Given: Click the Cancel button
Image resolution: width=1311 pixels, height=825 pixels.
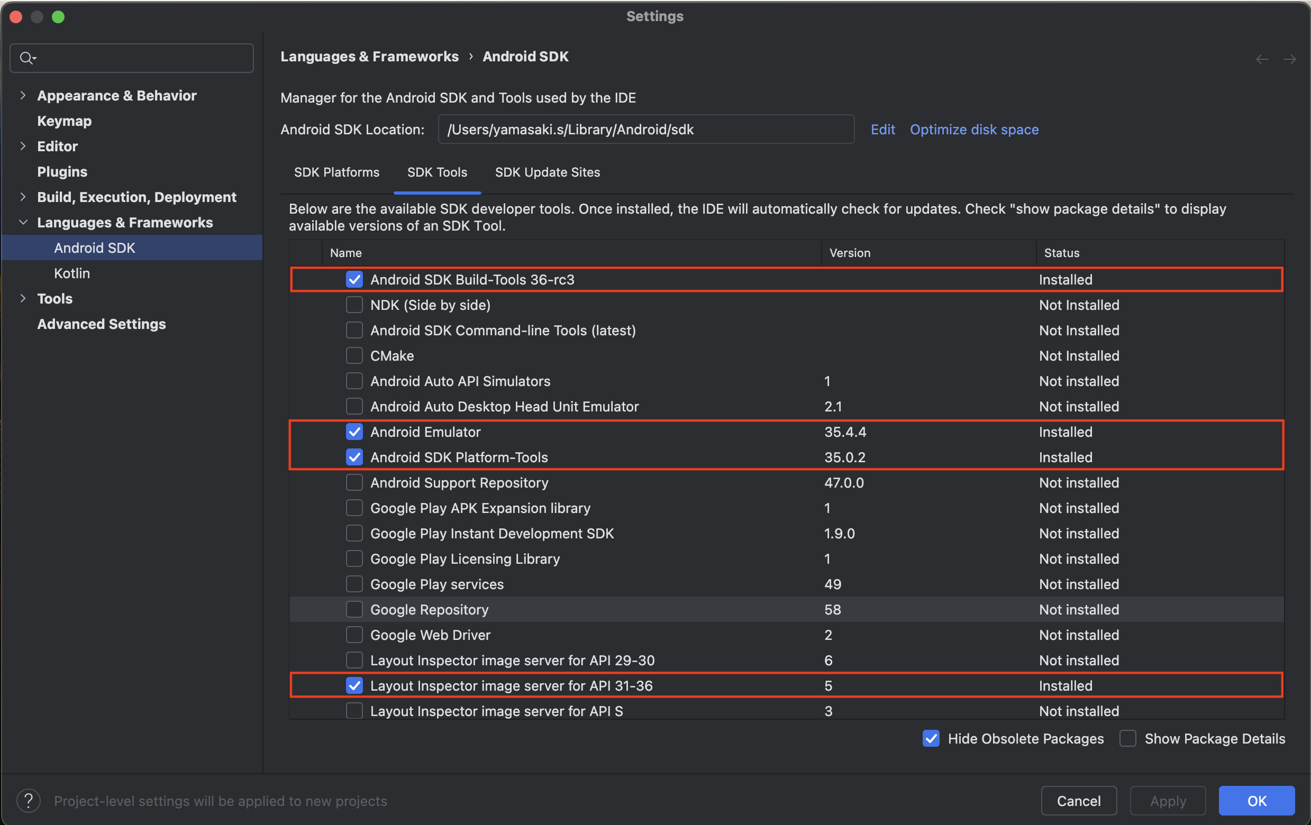Looking at the screenshot, I should 1079,801.
